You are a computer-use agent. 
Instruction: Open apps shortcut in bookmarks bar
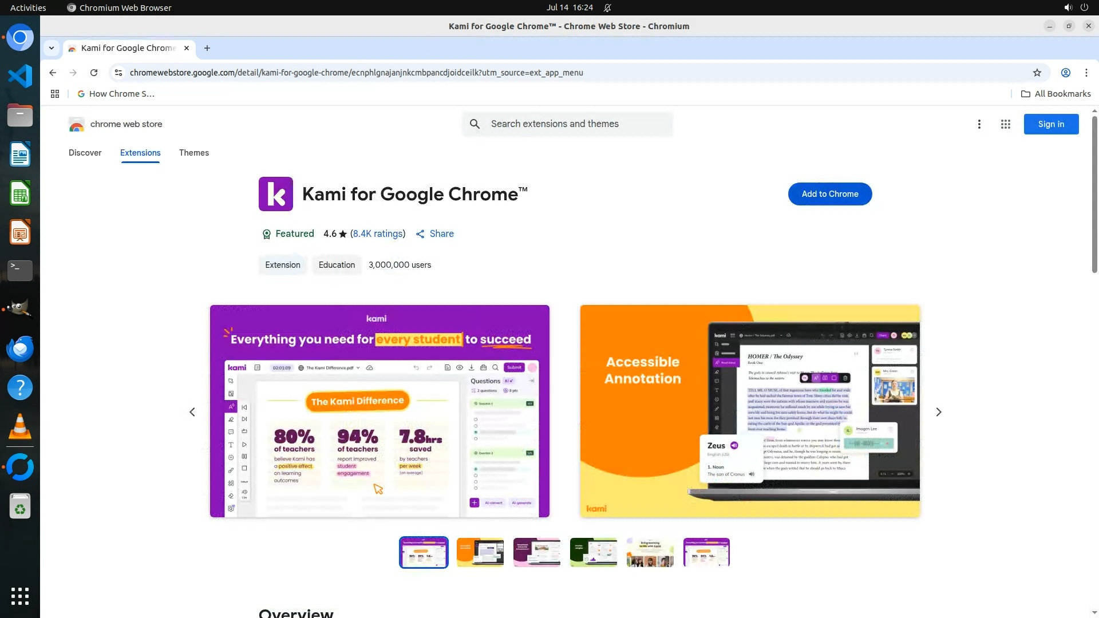click(55, 94)
